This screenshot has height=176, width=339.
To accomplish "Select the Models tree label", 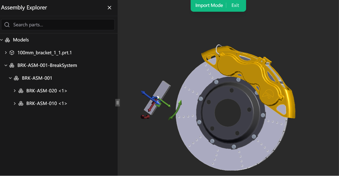I will [x=21, y=40].
